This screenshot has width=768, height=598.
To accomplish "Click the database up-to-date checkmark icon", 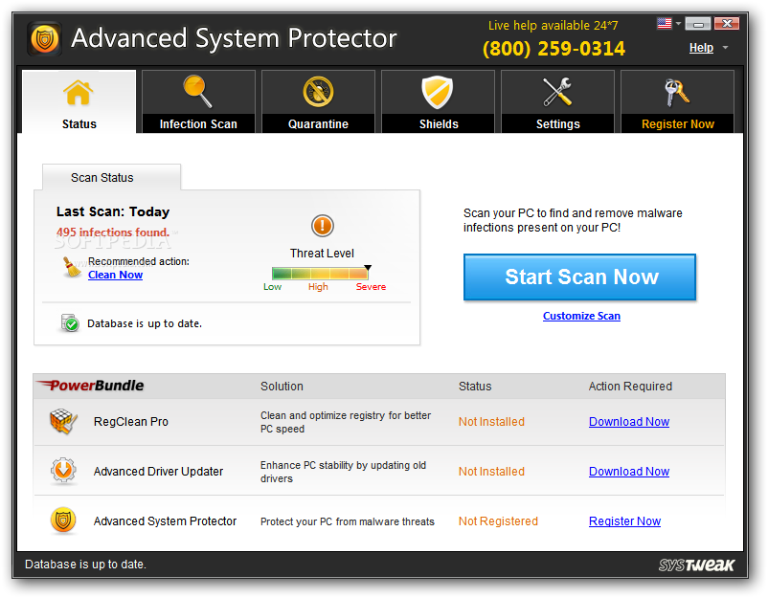I will pos(70,323).
